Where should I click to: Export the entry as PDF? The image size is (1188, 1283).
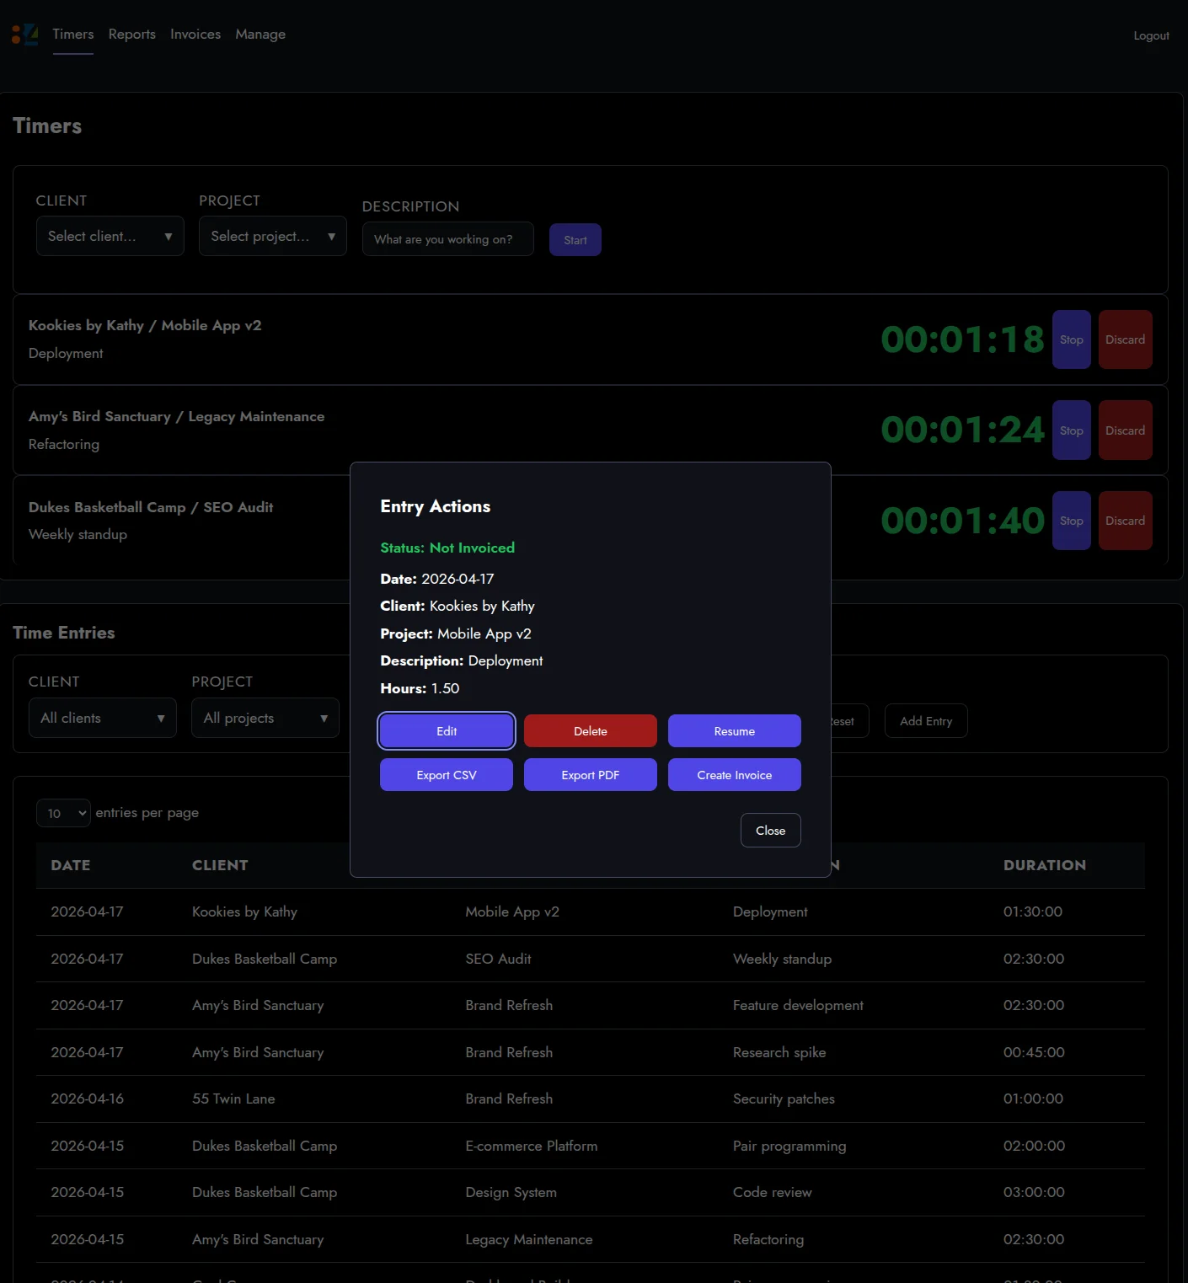tap(590, 775)
